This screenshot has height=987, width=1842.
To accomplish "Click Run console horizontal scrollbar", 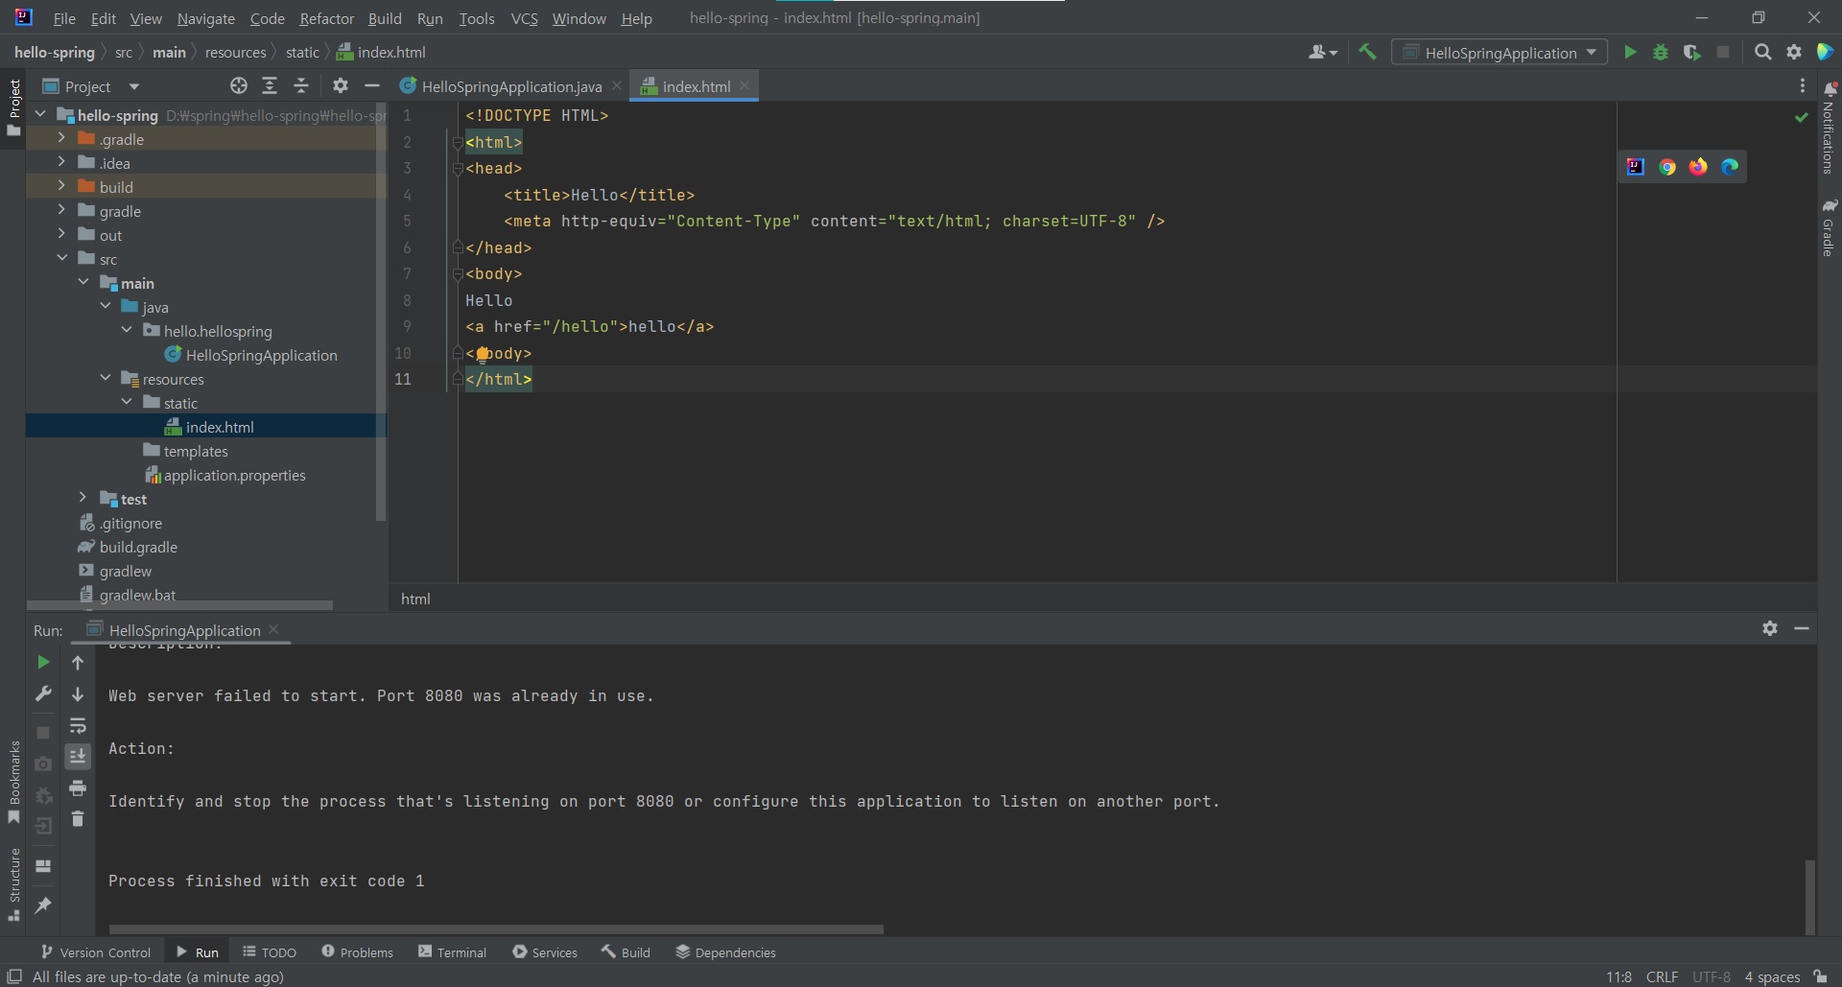I will coord(496,928).
